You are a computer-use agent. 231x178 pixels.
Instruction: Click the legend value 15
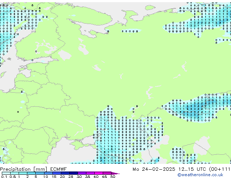pos(54,177)
